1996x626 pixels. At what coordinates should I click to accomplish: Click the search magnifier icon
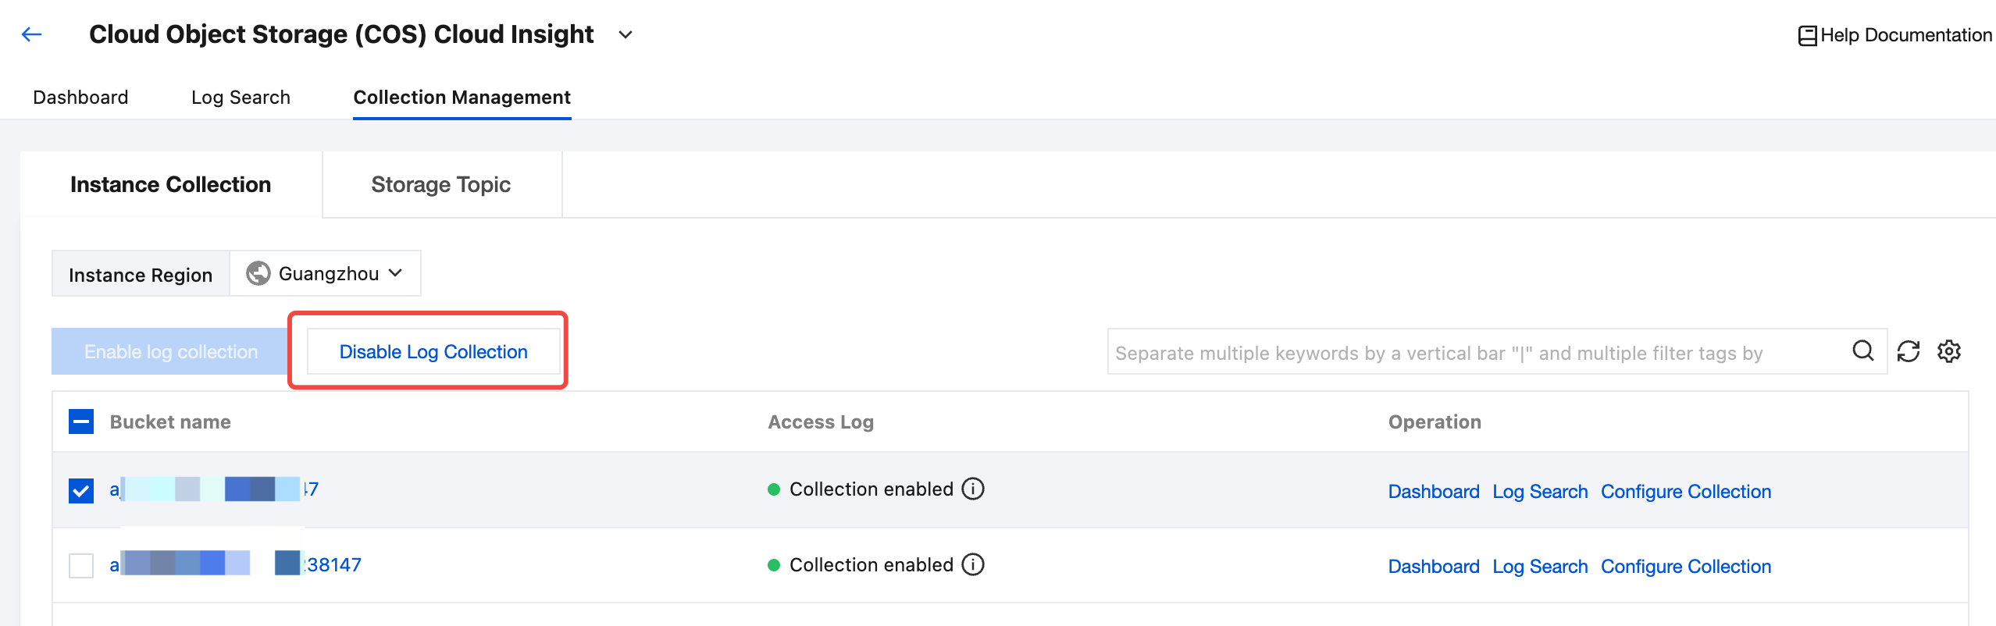coord(1862,351)
